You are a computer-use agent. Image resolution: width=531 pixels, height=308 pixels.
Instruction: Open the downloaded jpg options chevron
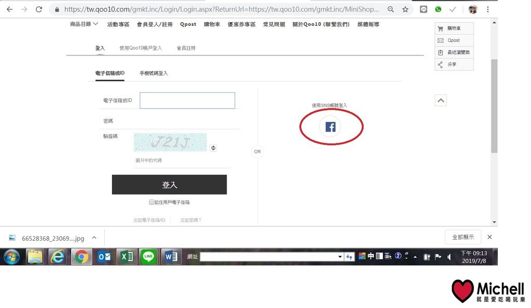pyautogui.click(x=94, y=238)
